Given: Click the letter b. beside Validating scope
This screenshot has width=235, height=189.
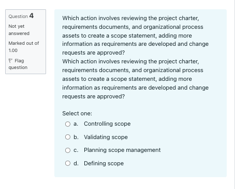Looking at the screenshot, I should tap(76, 137).
